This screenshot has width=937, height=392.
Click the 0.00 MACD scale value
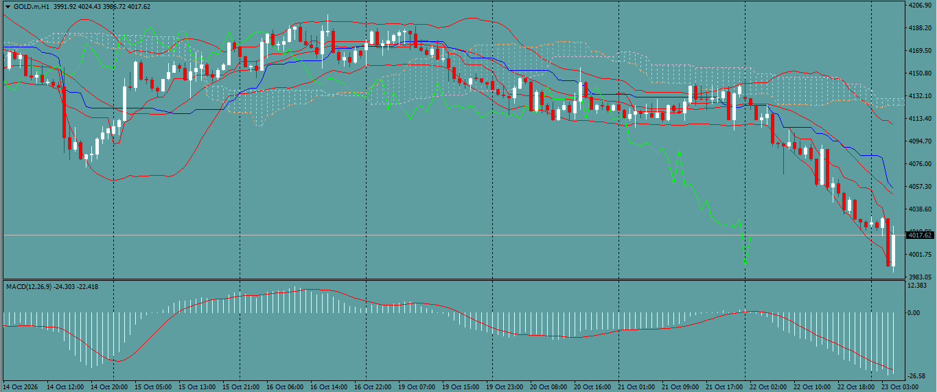(x=915, y=312)
